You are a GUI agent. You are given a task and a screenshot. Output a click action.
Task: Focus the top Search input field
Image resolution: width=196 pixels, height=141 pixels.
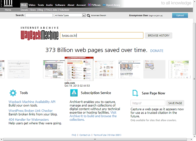click(39, 15)
